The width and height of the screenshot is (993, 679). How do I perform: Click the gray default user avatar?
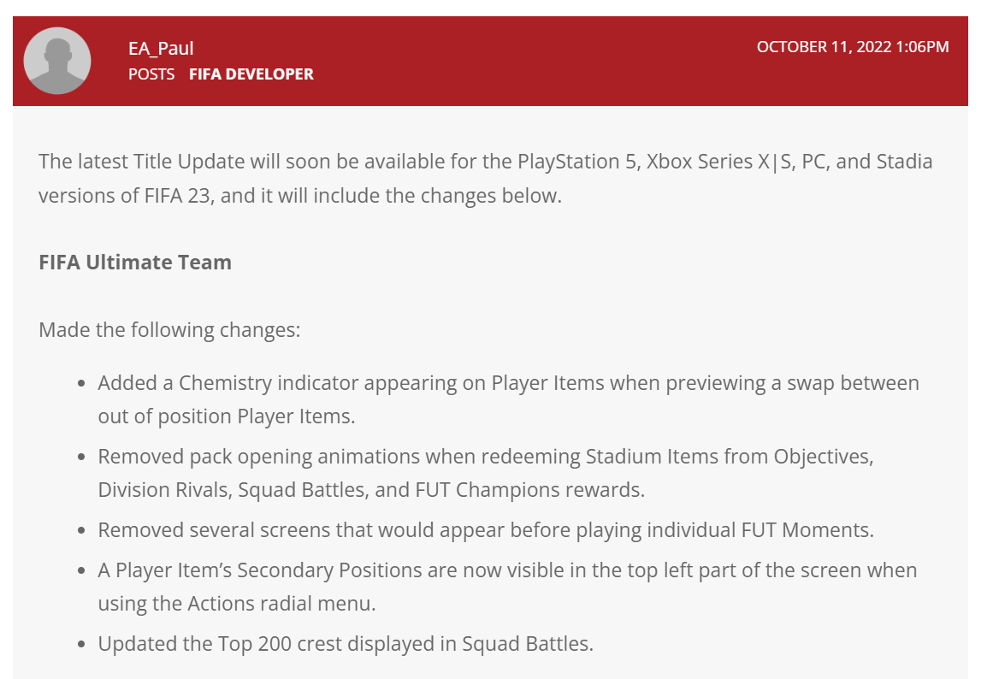click(57, 61)
